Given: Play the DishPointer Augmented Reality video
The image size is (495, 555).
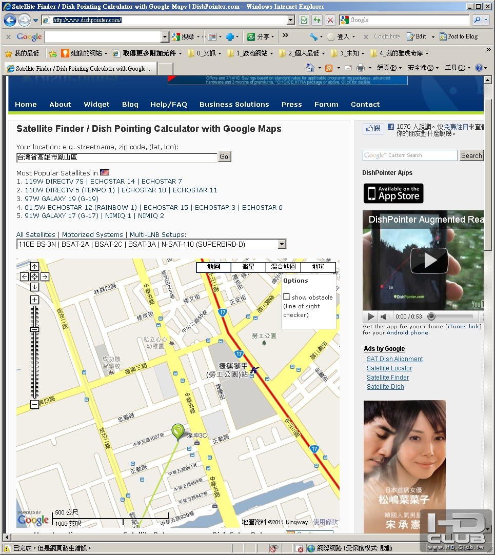Looking at the screenshot, I should [x=429, y=261].
